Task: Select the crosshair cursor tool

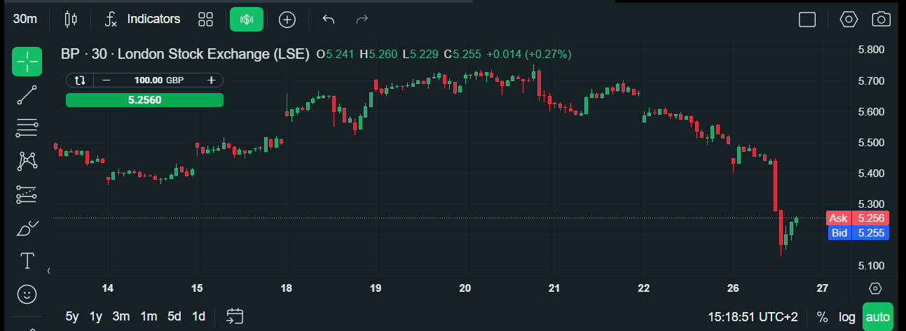Action: coord(27,62)
